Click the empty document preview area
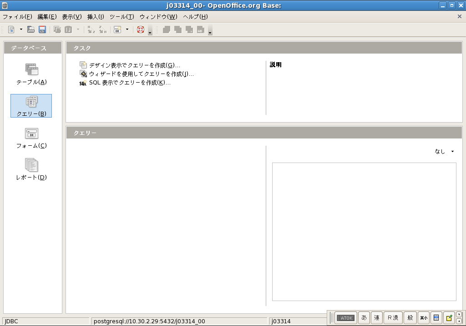The width and height of the screenshot is (466, 326). coord(364,232)
